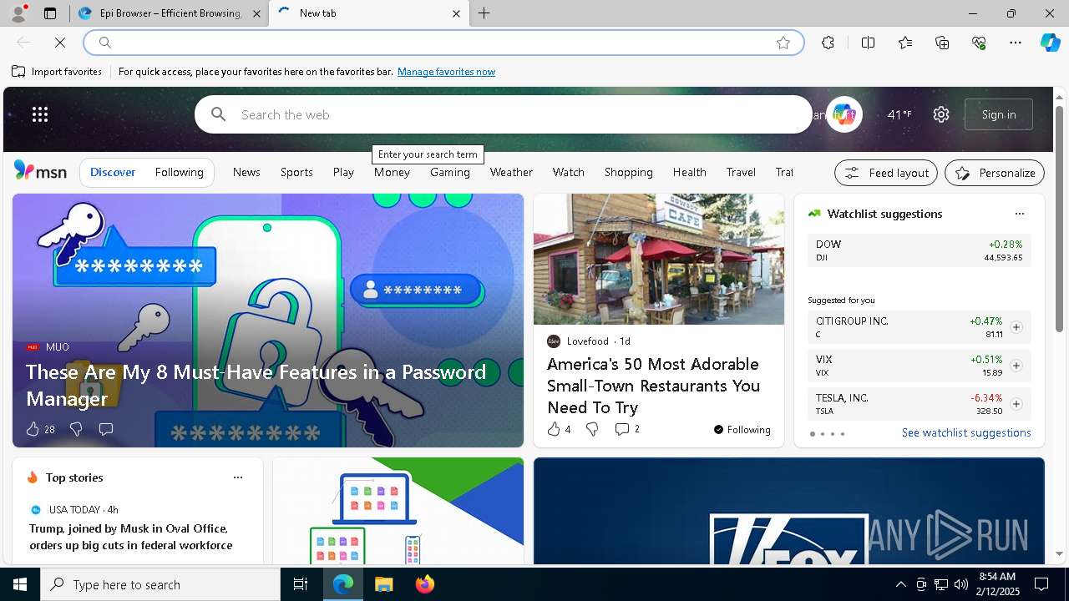The height and width of the screenshot is (601, 1069).
Task: Dislike the password manager article
Action: click(x=76, y=429)
